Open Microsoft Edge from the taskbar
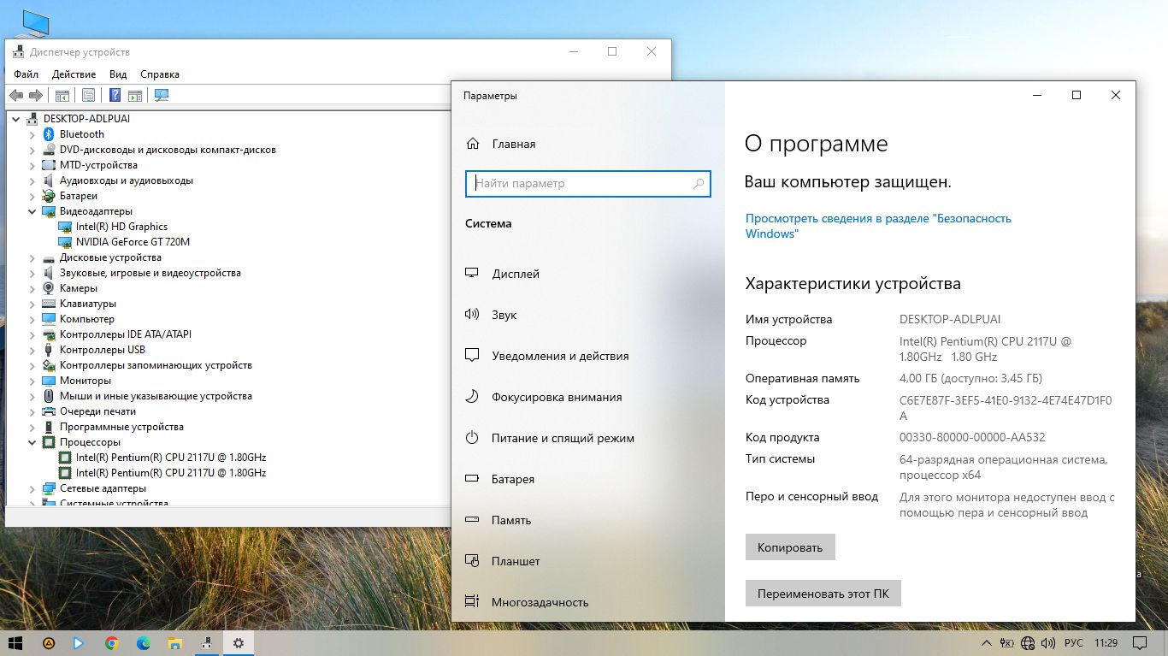Image resolution: width=1168 pixels, height=656 pixels. click(144, 643)
